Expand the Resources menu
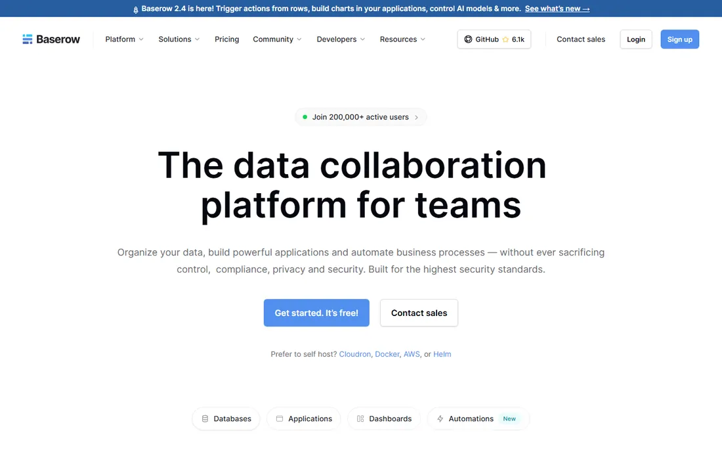 click(402, 39)
